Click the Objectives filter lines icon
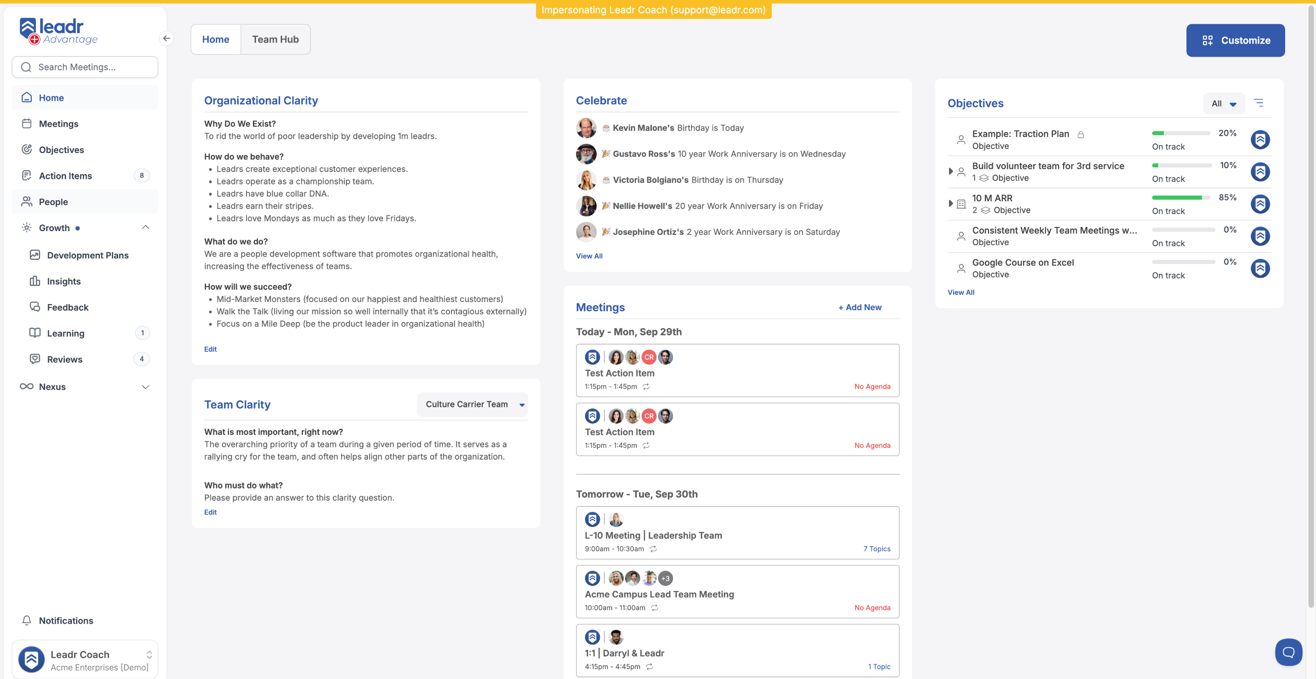This screenshot has height=679, width=1316. (1258, 103)
